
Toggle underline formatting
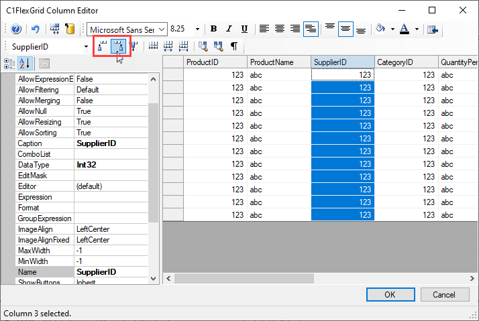point(244,29)
